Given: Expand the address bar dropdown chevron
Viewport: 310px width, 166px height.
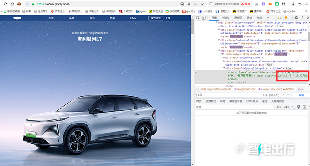Looking at the screenshot, I should coord(202,4).
